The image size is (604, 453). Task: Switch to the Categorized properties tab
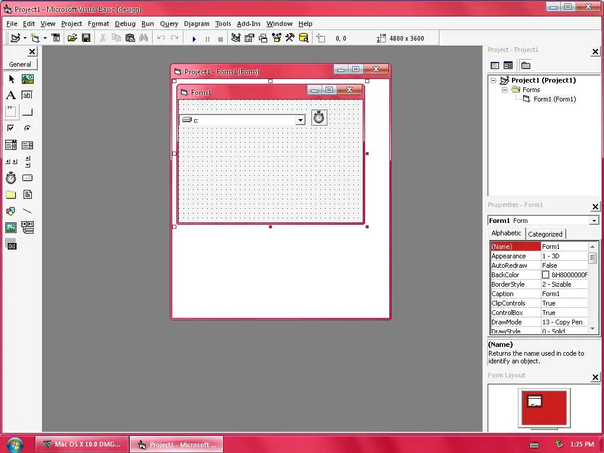pos(545,234)
